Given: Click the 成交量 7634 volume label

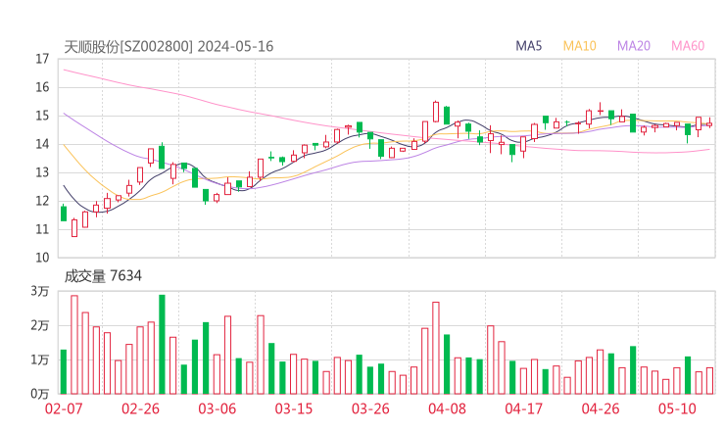Looking at the screenshot, I should (103, 275).
